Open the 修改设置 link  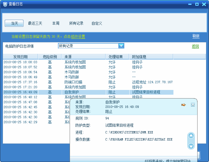[x=78, y=36]
